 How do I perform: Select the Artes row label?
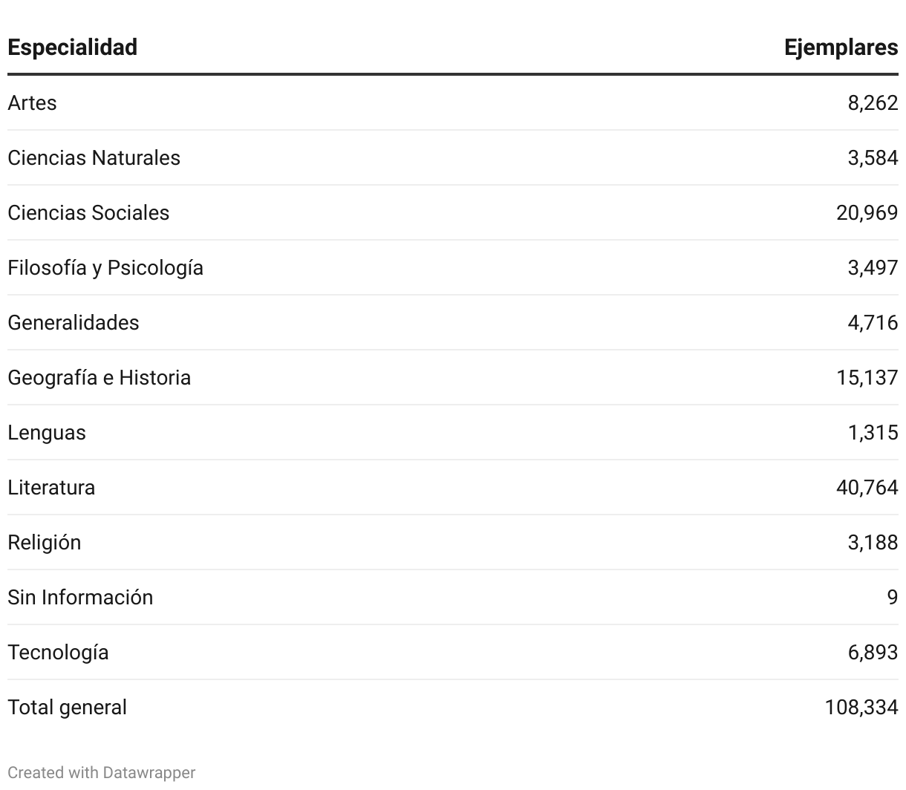pos(32,103)
